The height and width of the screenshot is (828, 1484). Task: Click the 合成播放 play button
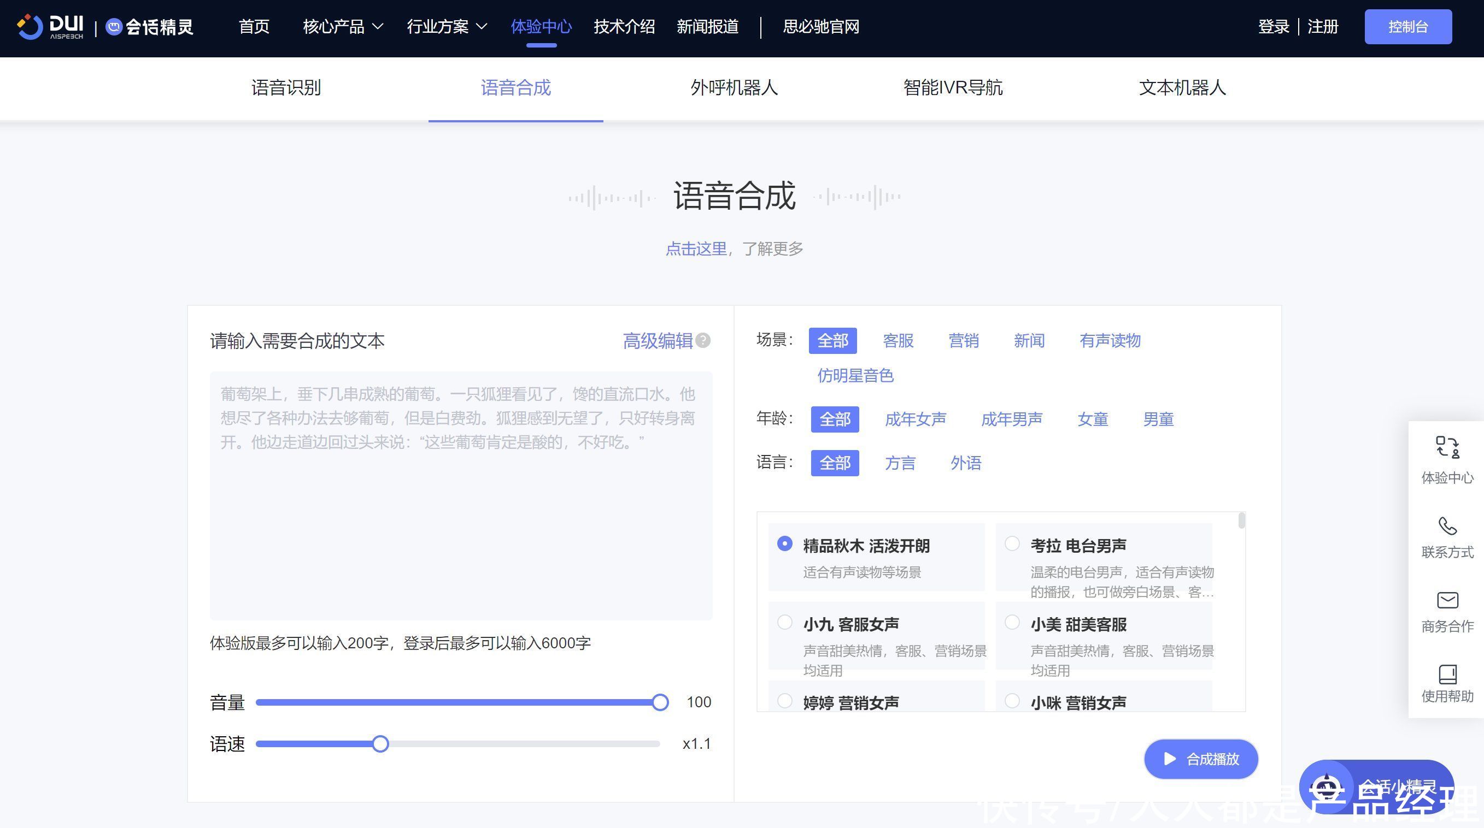pyautogui.click(x=1200, y=759)
